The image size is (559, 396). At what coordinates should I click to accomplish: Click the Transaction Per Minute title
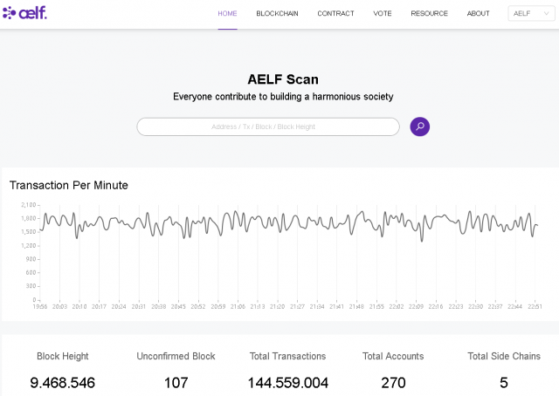[68, 185]
